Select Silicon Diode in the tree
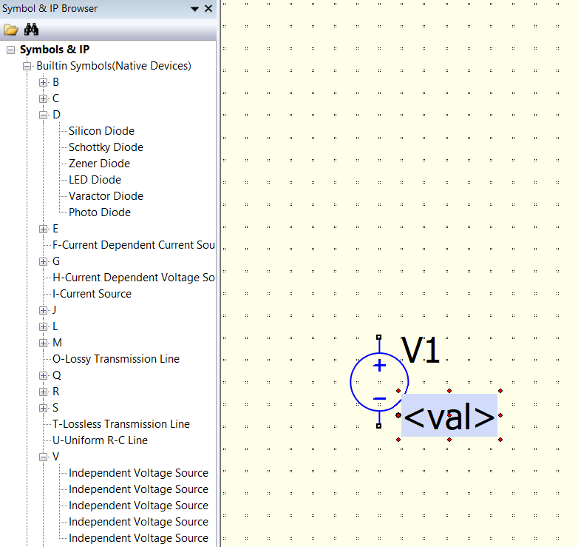 pyautogui.click(x=101, y=131)
